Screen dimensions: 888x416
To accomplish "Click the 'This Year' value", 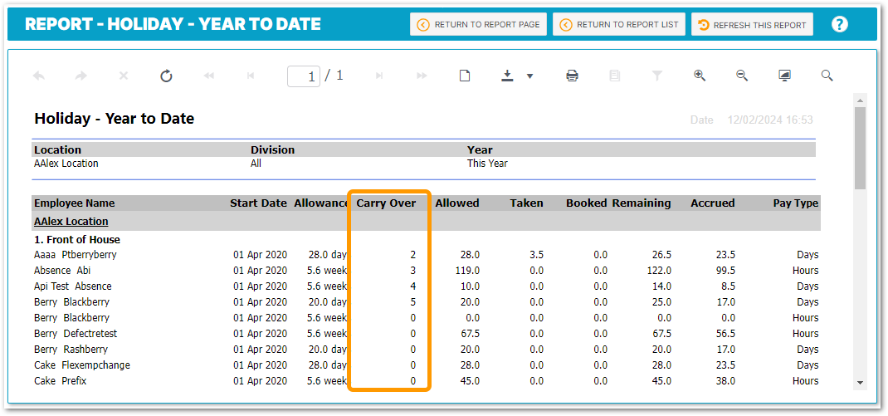I will pos(487,164).
